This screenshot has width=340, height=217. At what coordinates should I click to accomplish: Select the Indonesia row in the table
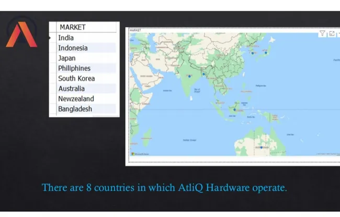pyautogui.click(x=86, y=48)
